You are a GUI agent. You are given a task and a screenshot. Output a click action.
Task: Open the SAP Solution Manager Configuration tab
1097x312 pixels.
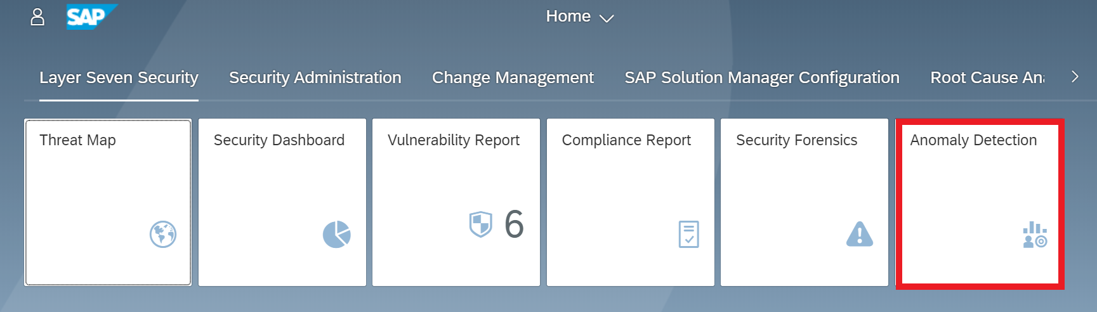pyautogui.click(x=761, y=77)
